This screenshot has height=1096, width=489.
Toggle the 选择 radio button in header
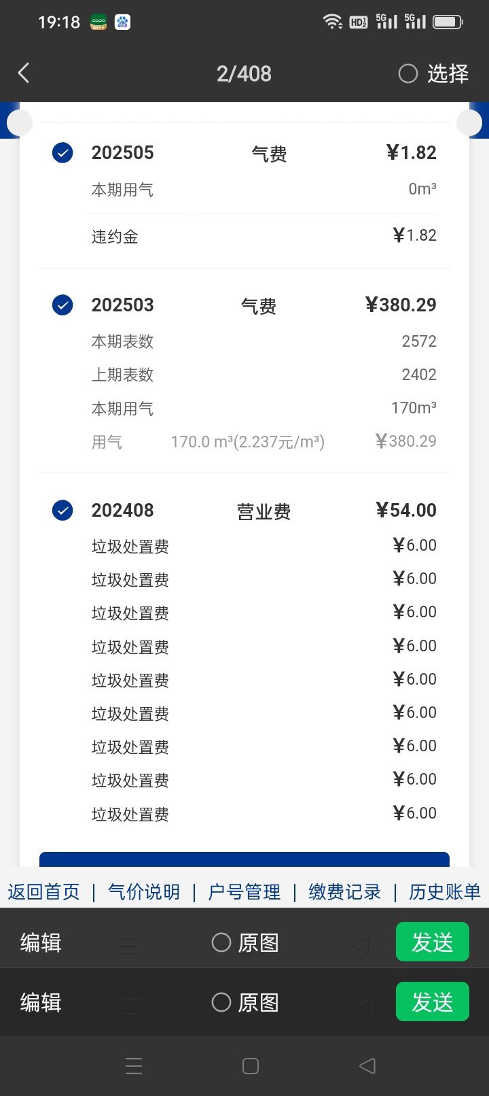pyautogui.click(x=408, y=73)
